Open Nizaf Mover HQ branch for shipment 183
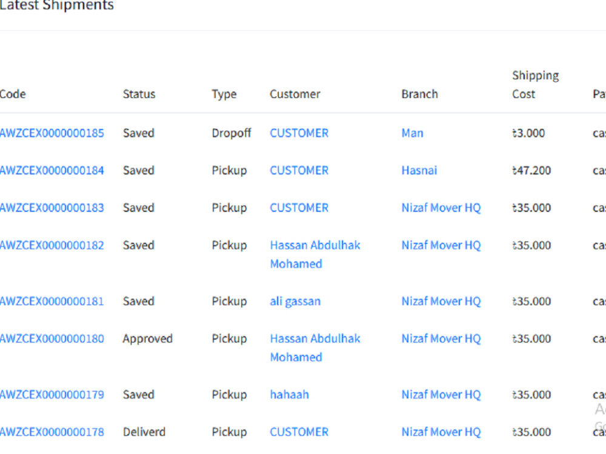The width and height of the screenshot is (606, 454). pos(441,208)
